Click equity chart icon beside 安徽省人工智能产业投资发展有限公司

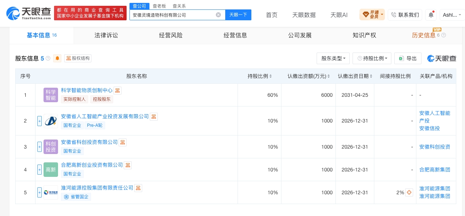(x=154, y=117)
